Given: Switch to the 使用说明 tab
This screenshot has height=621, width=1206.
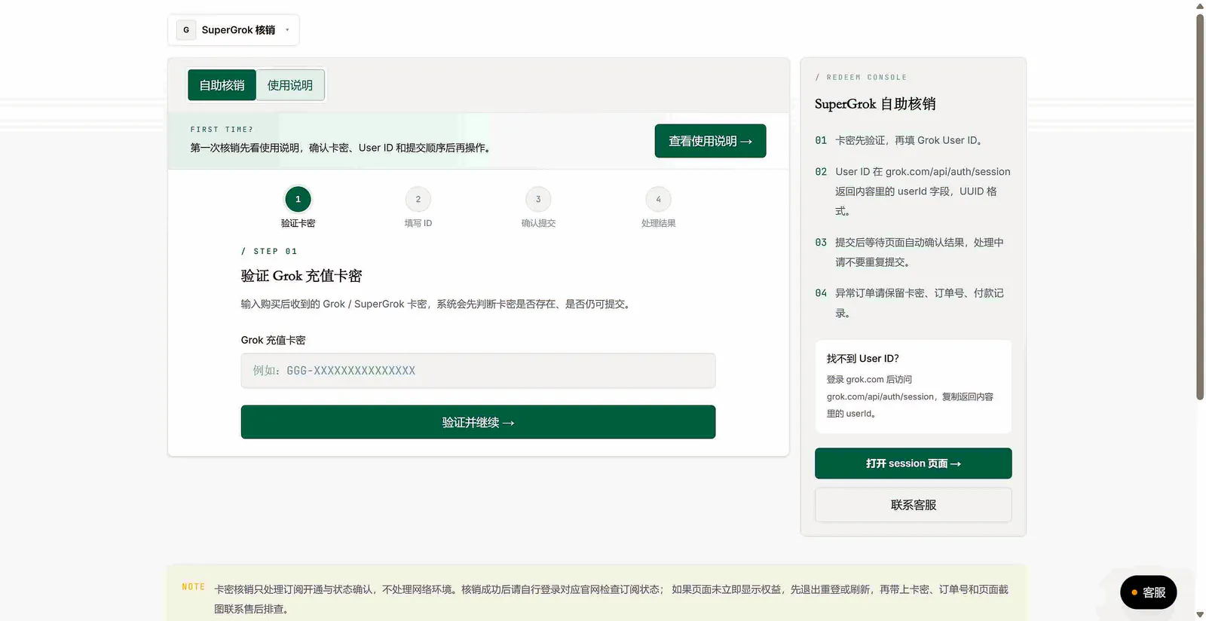Looking at the screenshot, I should coord(290,85).
